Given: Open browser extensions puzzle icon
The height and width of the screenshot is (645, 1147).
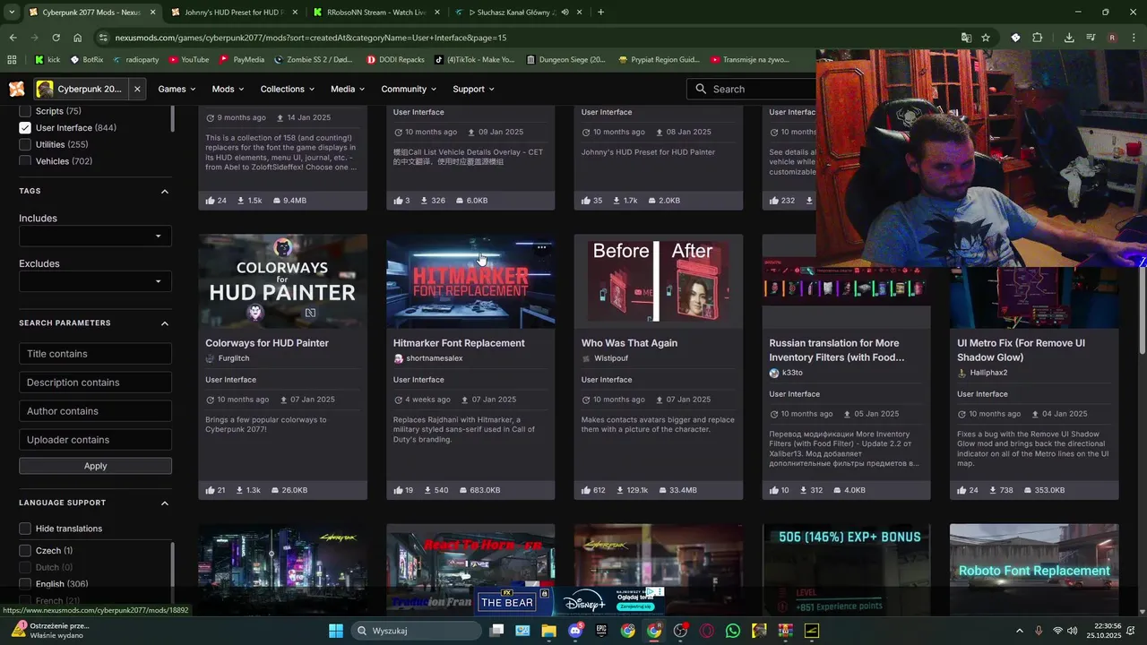Looking at the screenshot, I should click(x=1038, y=38).
